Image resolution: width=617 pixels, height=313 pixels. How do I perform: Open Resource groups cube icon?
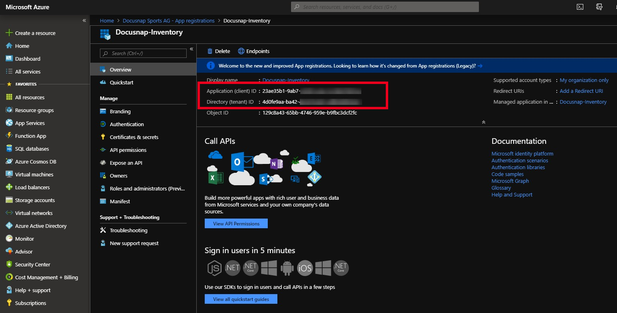pyautogui.click(x=9, y=110)
